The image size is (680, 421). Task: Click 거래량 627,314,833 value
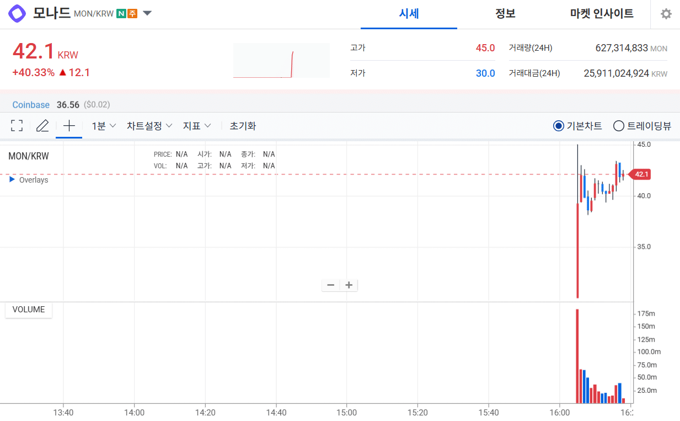[622, 48]
